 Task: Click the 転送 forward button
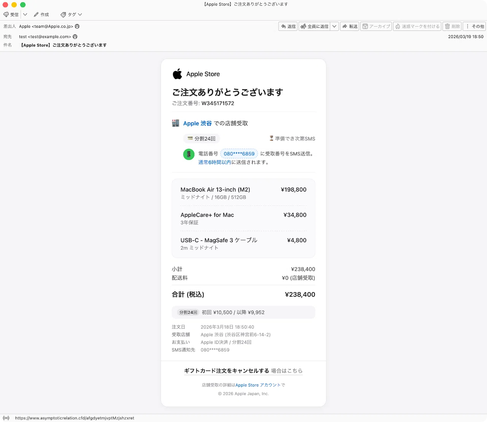point(350,26)
